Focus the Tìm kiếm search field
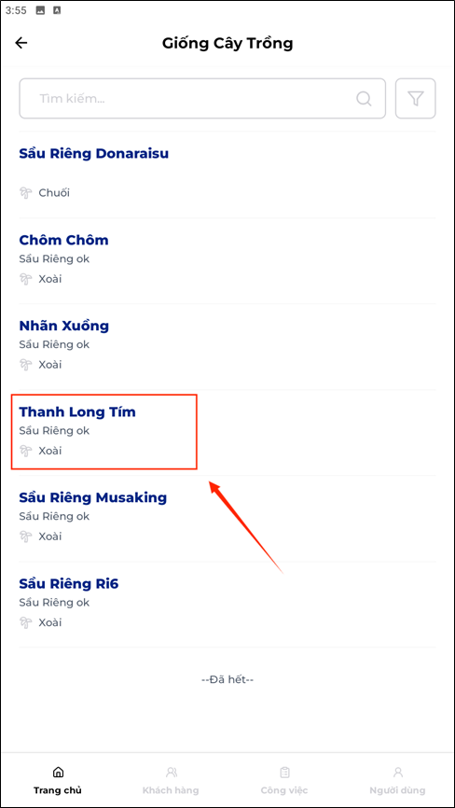The width and height of the screenshot is (455, 808). 202,98
